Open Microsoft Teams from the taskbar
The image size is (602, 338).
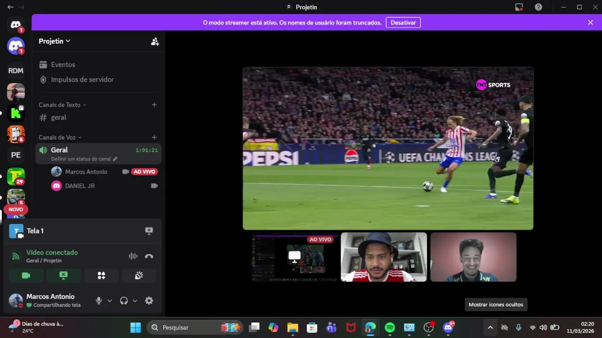(x=332, y=328)
